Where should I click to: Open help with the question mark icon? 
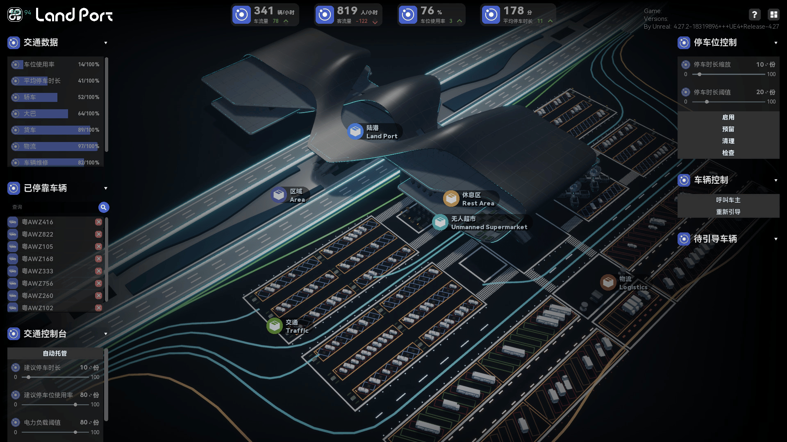coord(755,15)
